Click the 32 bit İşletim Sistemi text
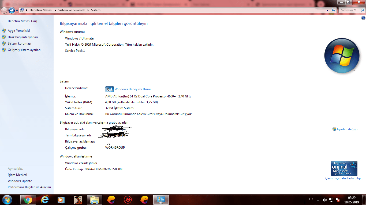Screen dimensions: 366x205 120,108
